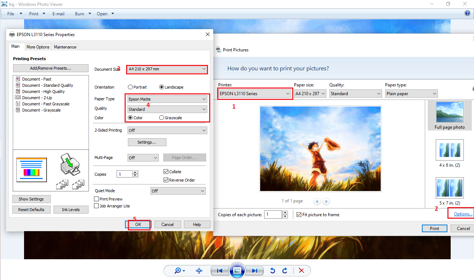This screenshot has width=474, height=280.
Task: Select Landscape orientation
Action: click(161, 87)
